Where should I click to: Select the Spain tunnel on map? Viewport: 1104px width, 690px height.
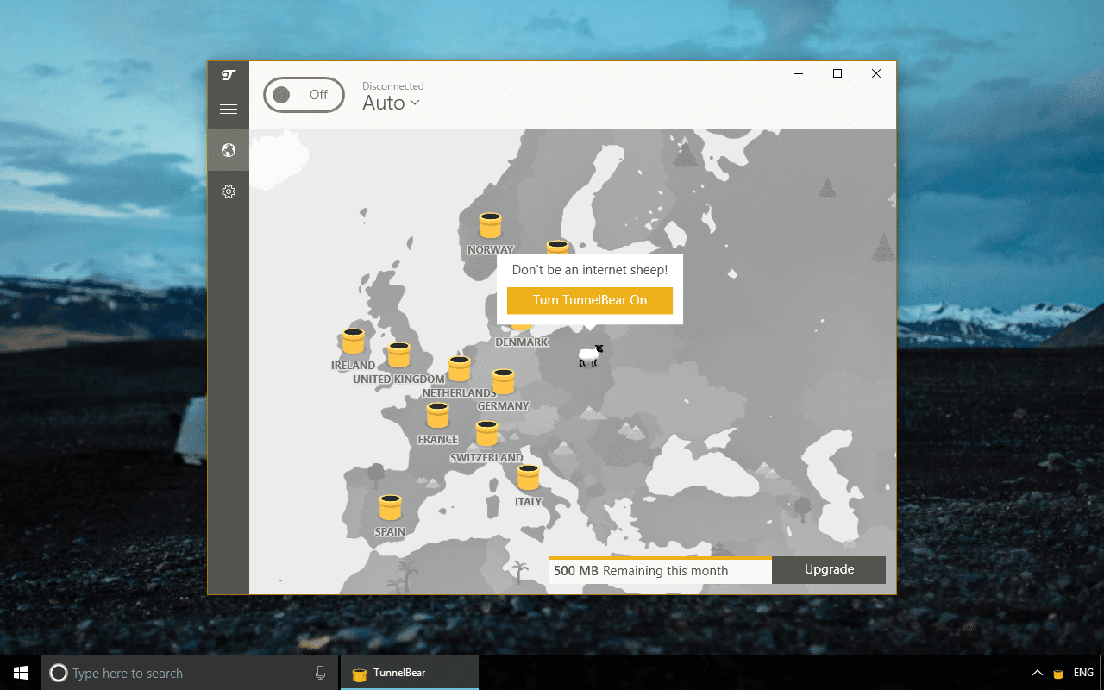point(391,507)
